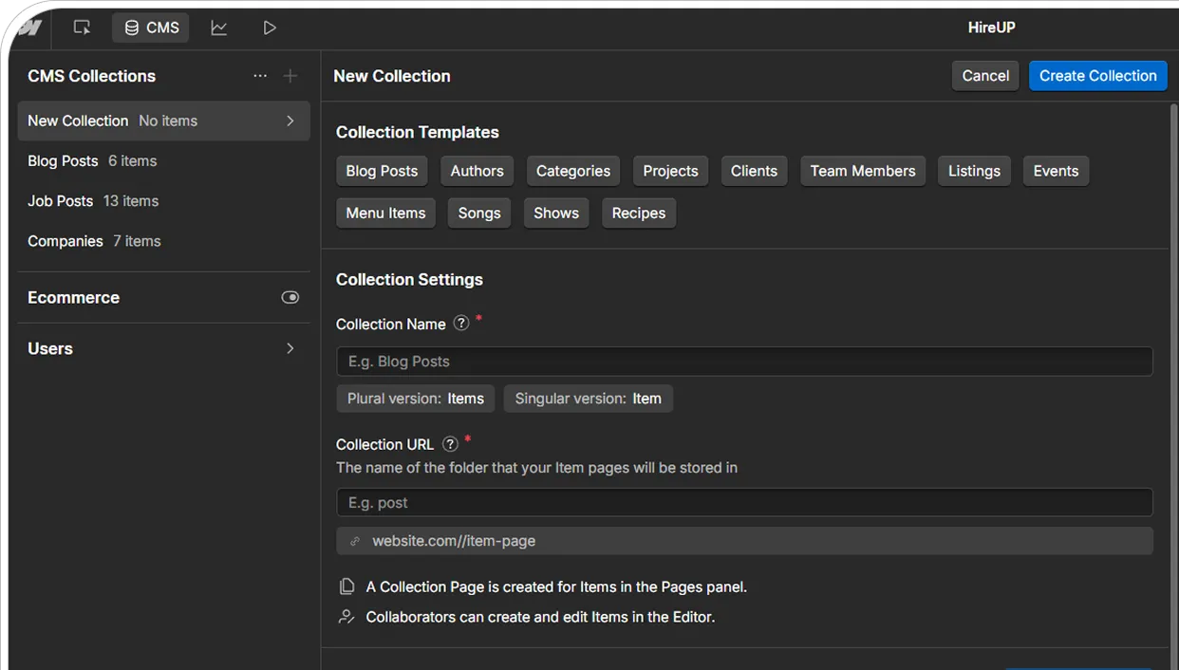Open the site analytics chart icon
1179x670 pixels.
219,28
